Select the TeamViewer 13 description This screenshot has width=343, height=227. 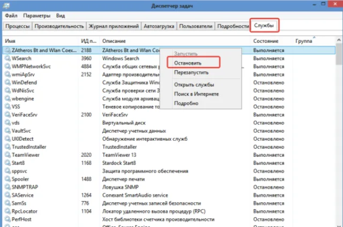tap(119, 155)
